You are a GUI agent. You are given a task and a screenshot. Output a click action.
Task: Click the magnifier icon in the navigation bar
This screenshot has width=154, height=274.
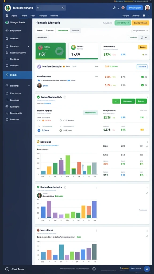[144, 16]
